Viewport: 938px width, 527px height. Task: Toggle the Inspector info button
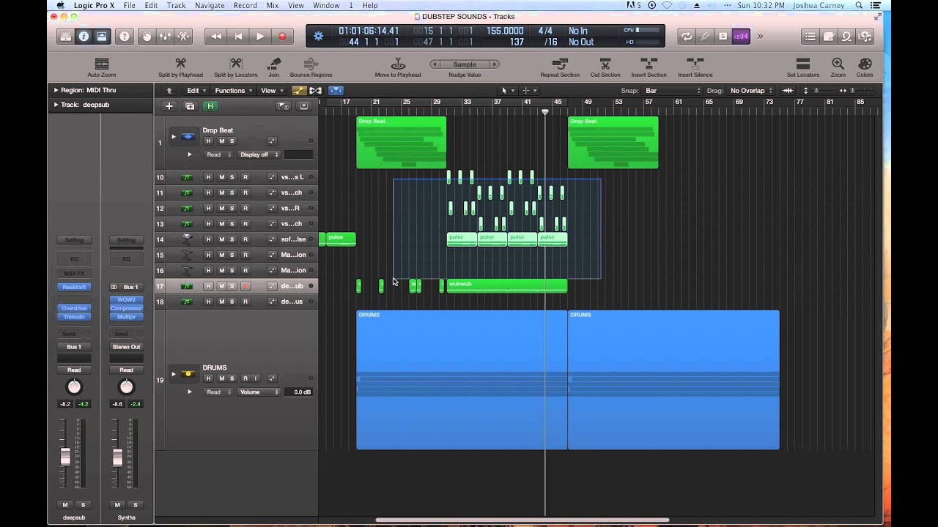tap(84, 36)
